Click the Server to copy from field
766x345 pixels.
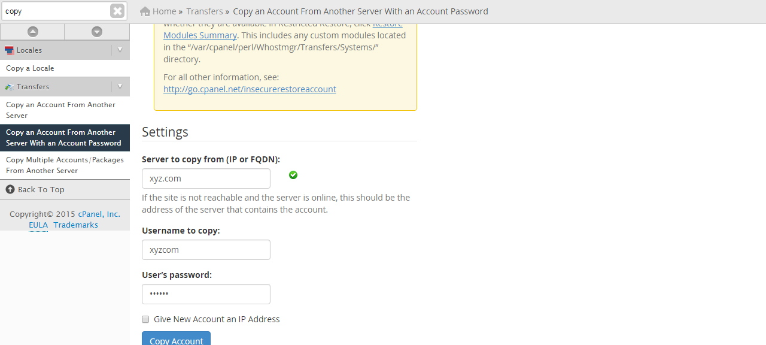pos(206,178)
